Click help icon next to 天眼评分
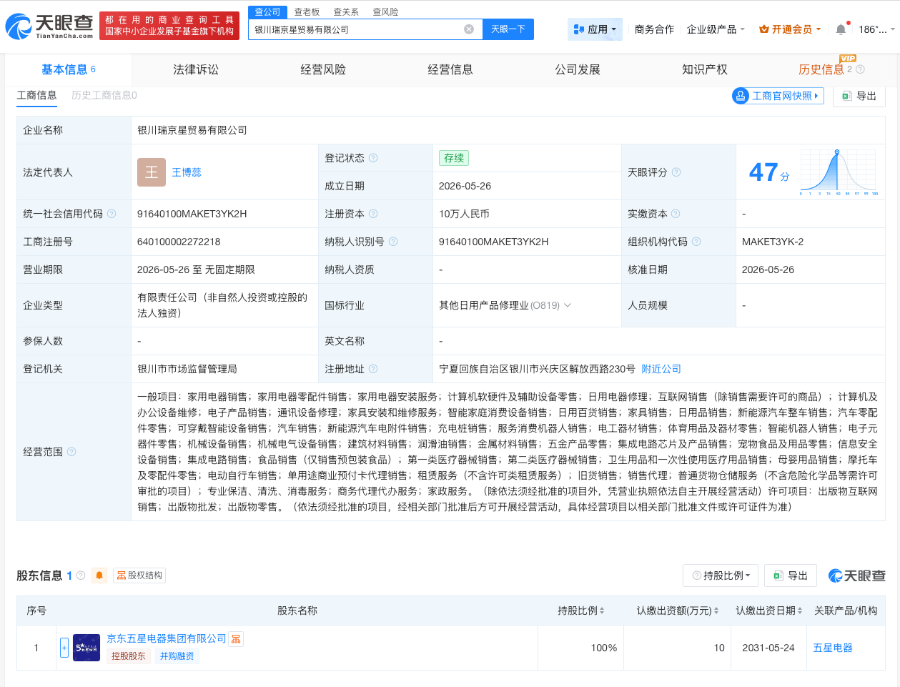 coord(676,172)
